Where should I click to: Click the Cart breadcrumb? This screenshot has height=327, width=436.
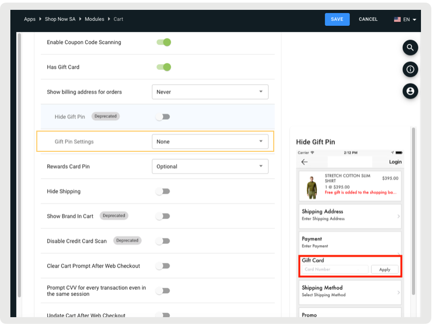(x=118, y=19)
